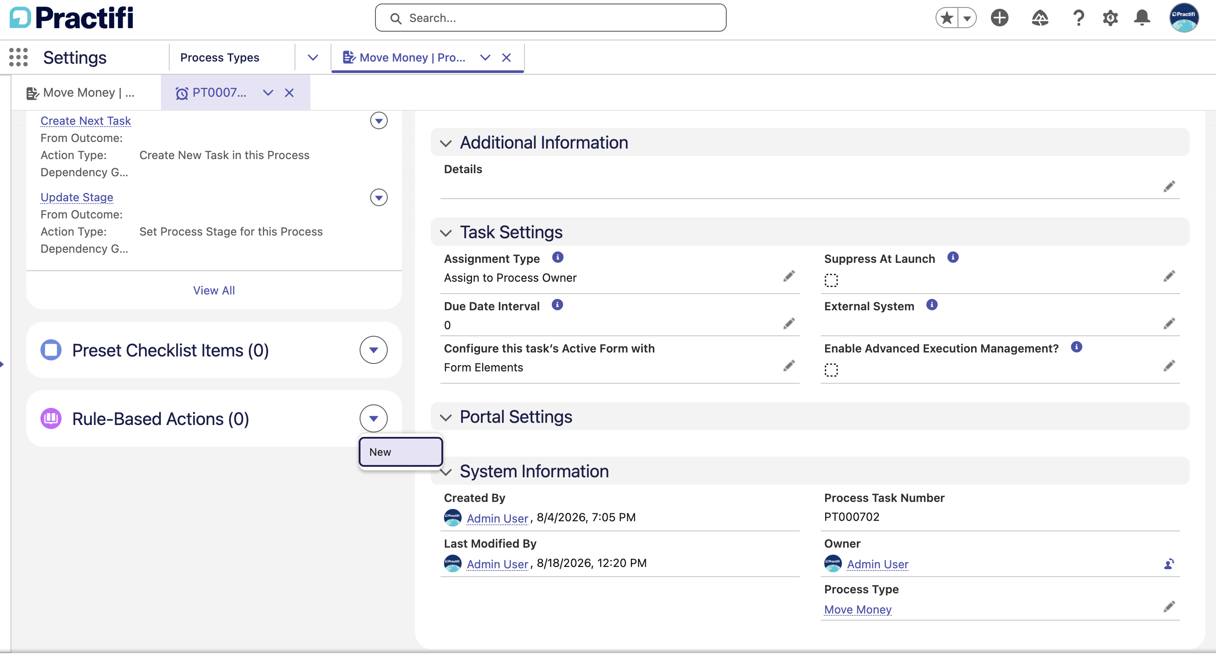
Task: Open Create Next Task row actions
Action: 379,121
